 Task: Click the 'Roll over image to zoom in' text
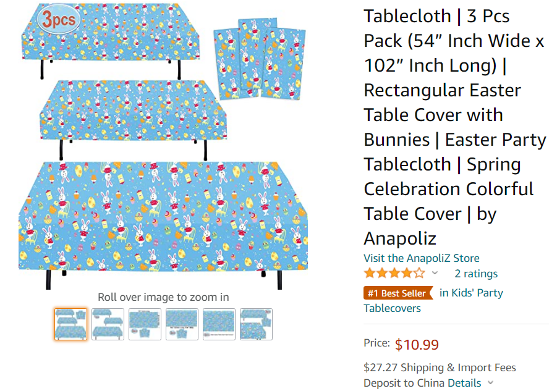pyautogui.click(x=163, y=297)
